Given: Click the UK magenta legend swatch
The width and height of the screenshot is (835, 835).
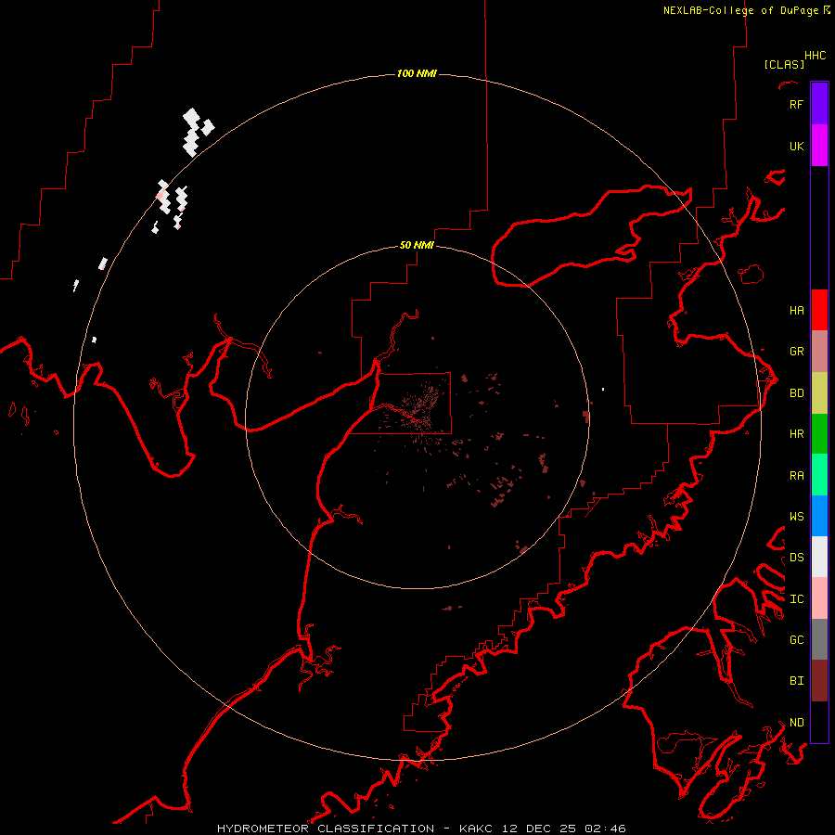Looking at the screenshot, I should point(819,146).
